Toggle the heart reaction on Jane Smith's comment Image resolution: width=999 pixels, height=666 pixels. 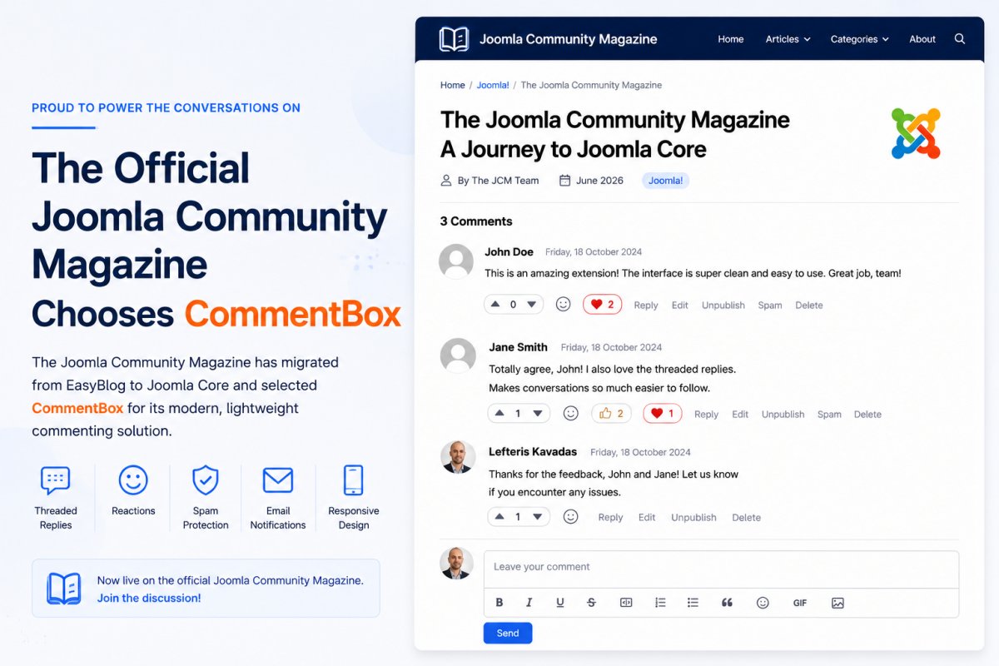pos(663,413)
